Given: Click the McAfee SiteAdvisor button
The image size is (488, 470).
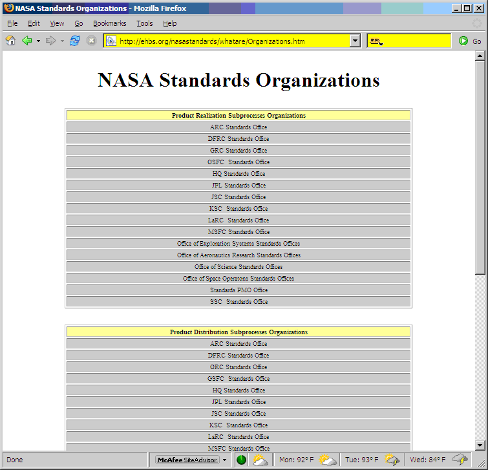Looking at the screenshot, I should pyautogui.click(x=187, y=460).
